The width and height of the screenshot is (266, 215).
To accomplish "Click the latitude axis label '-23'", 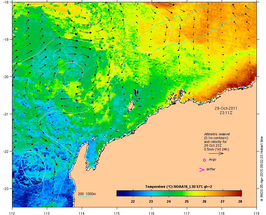I will (x=6, y=188).
